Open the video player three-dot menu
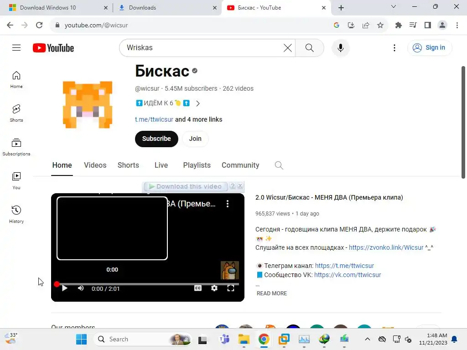467x350 pixels. point(228,204)
